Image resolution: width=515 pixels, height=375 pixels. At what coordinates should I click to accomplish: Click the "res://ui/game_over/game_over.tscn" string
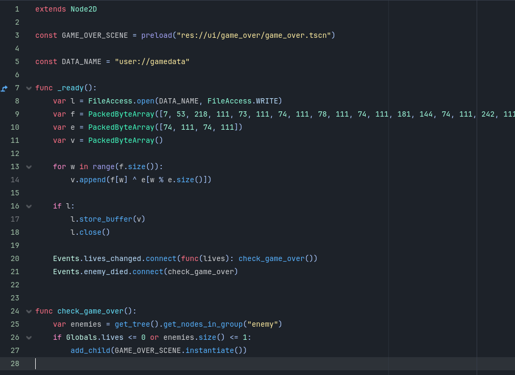pyautogui.click(x=253, y=36)
